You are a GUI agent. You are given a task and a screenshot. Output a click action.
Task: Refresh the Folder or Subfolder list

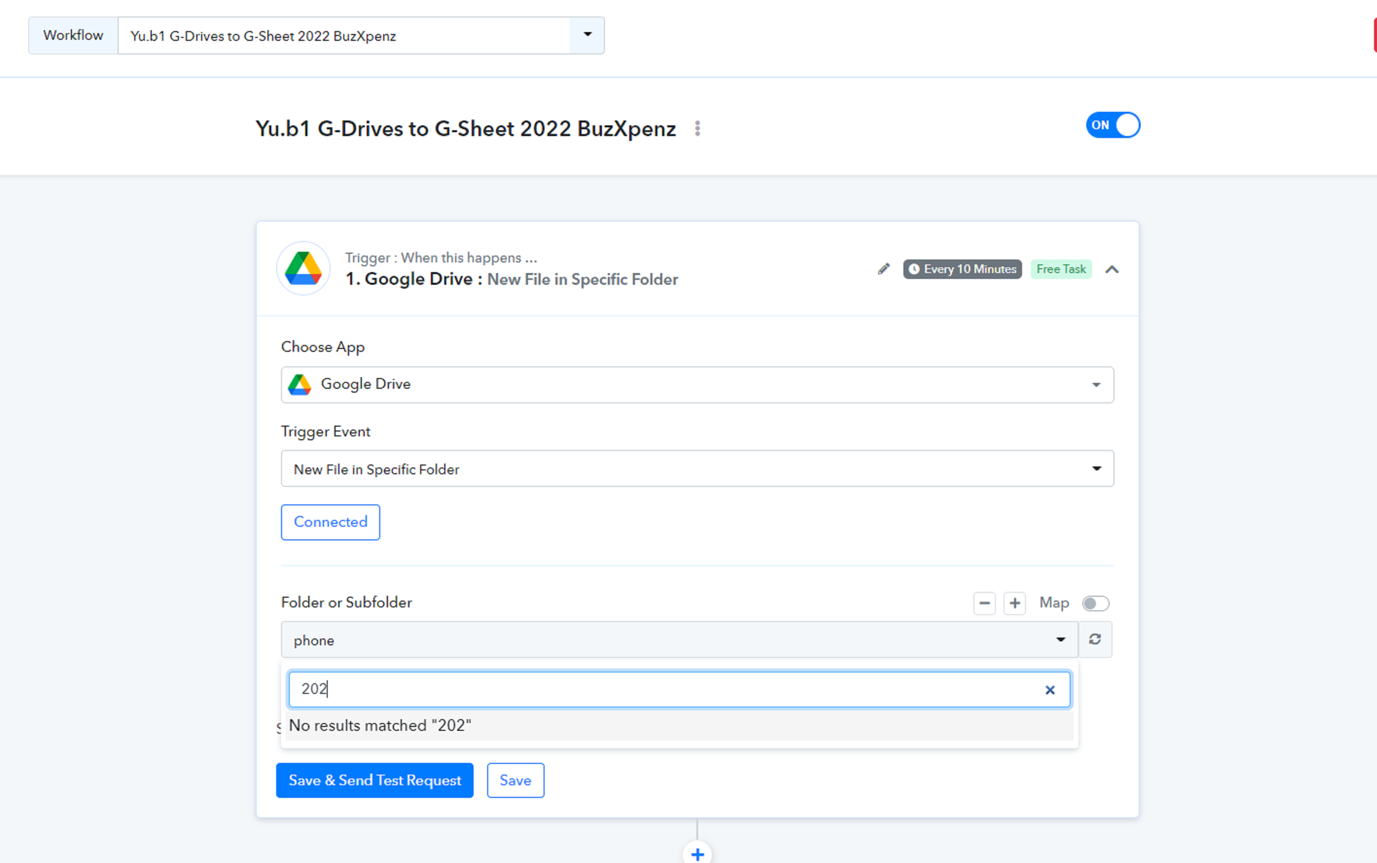(x=1095, y=639)
